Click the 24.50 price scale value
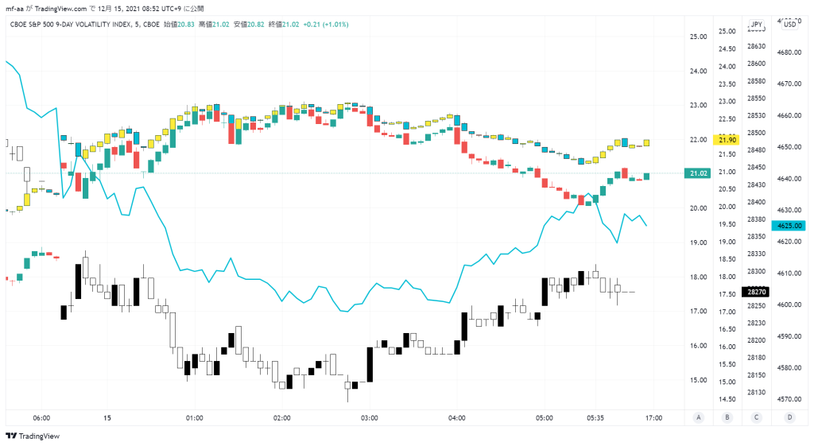814x446 pixels. point(727,48)
